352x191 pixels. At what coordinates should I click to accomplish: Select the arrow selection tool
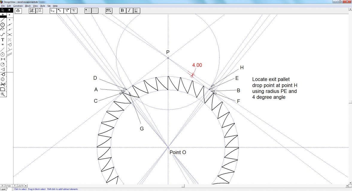click(x=3, y=10)
